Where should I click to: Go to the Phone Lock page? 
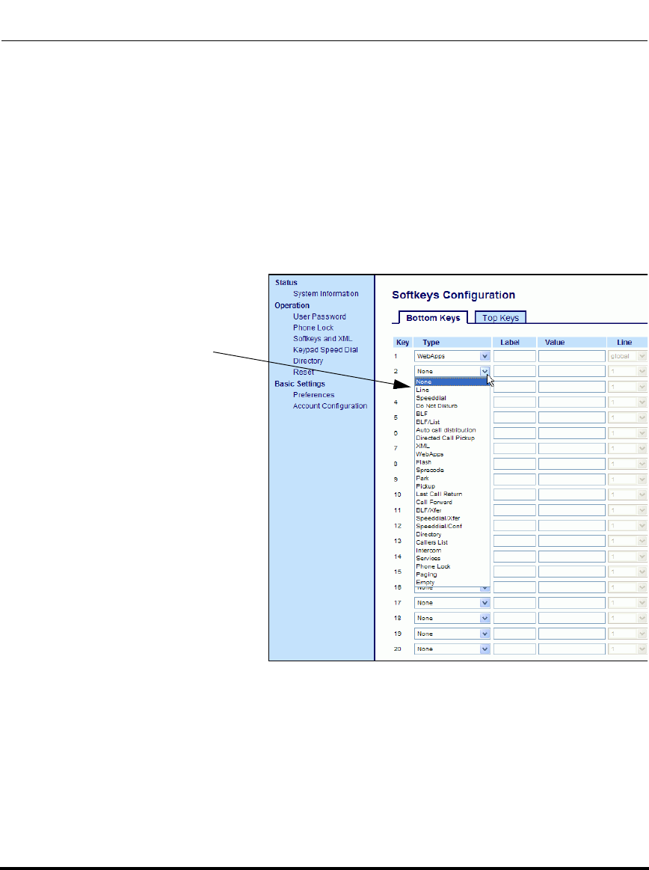(x=313, y=328)
